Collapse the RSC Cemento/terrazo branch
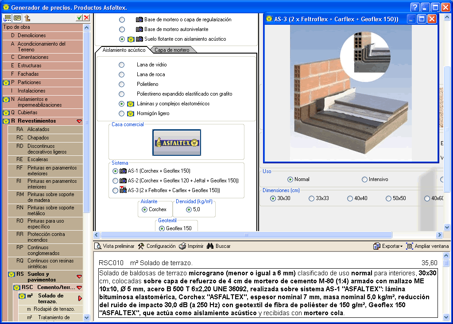 (x=79, y=288)
